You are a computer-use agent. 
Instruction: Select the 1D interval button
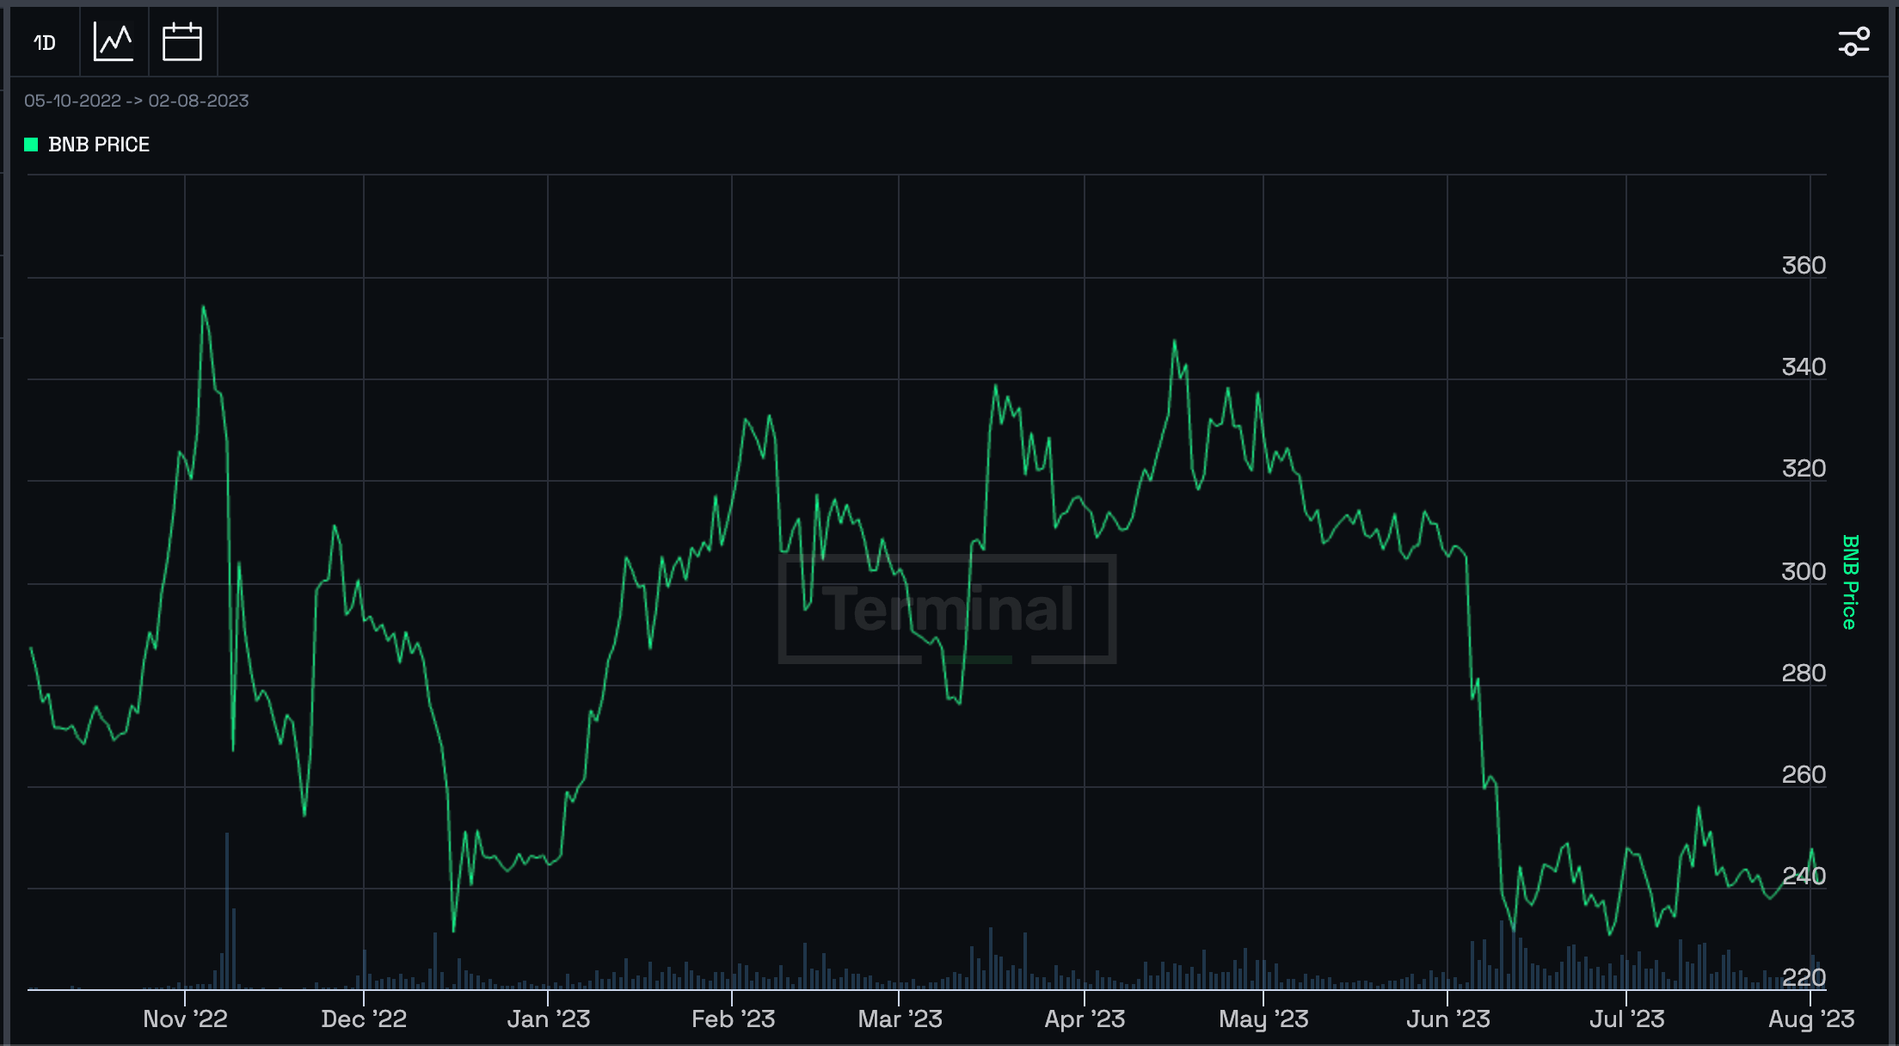(45, 42)
